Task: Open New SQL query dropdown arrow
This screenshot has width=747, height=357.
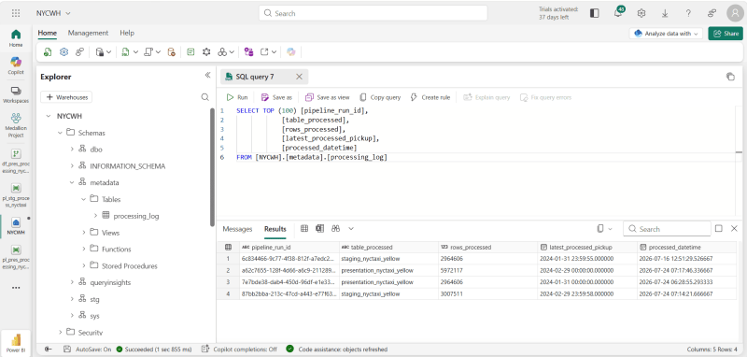Action: coord(135,52)
